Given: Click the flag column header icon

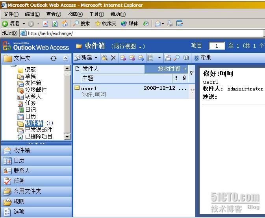Looking at the screenshot, I should [x=192, y=73].
